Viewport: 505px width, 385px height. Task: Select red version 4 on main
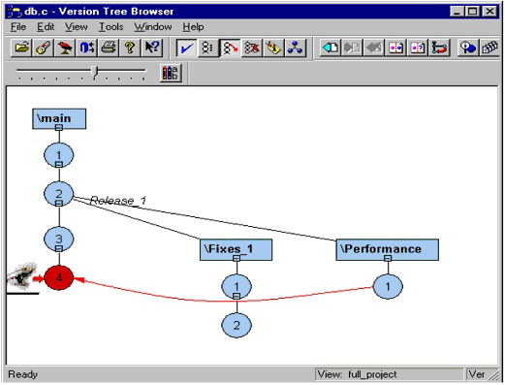(x=59, y=277)
